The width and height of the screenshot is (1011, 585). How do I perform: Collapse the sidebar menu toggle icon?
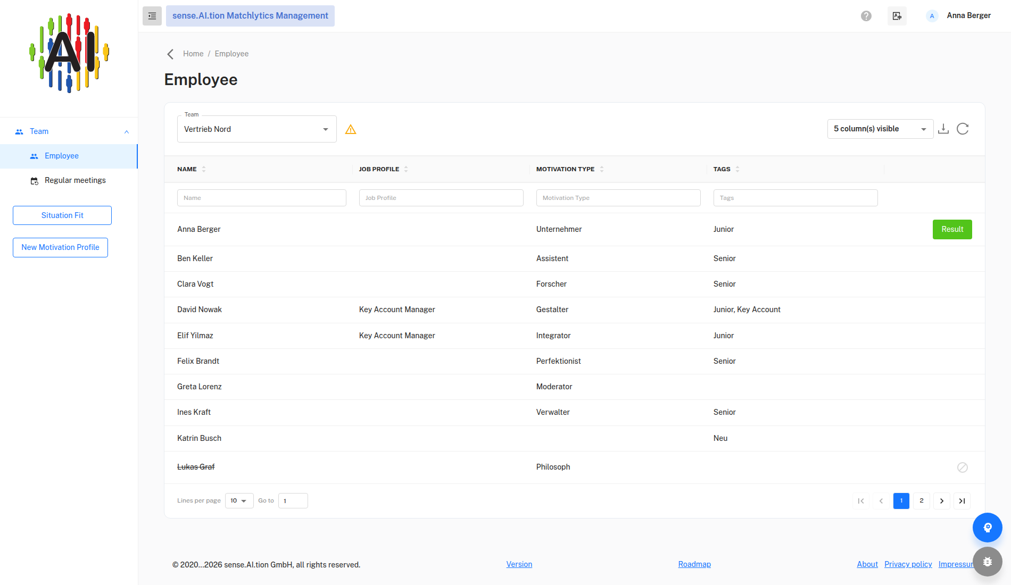tap(152, 16)
